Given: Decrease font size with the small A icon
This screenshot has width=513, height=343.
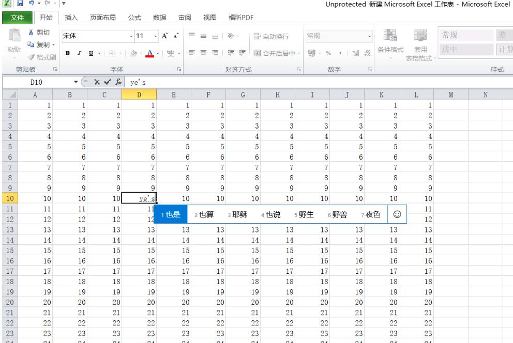Looking at the screenshot, I should pos(176,36).
